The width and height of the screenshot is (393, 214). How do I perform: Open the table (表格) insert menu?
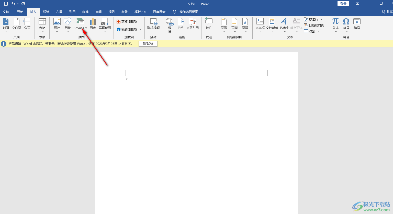[42, 25]
